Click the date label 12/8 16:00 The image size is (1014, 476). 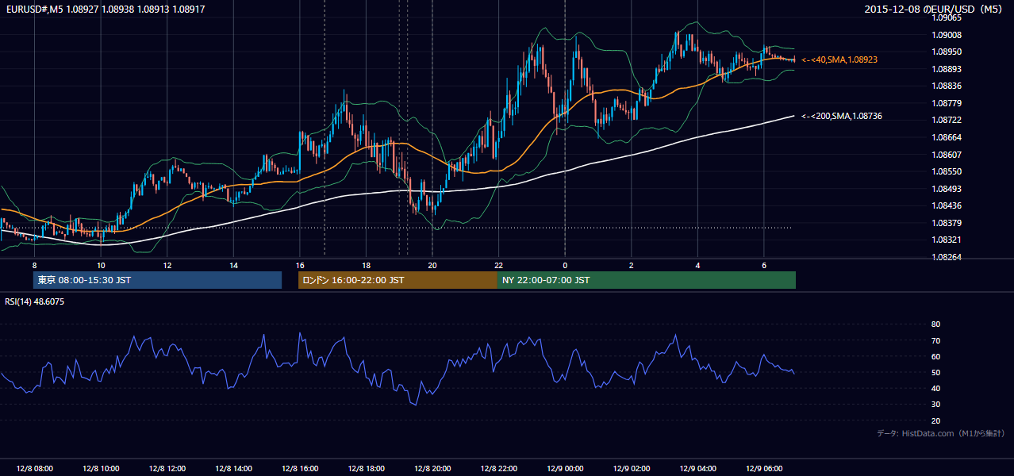pos(300,469)
